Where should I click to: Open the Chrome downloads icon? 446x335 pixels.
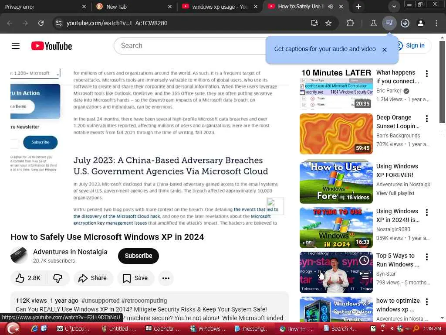pyautogui.click(x=405, y=23)
